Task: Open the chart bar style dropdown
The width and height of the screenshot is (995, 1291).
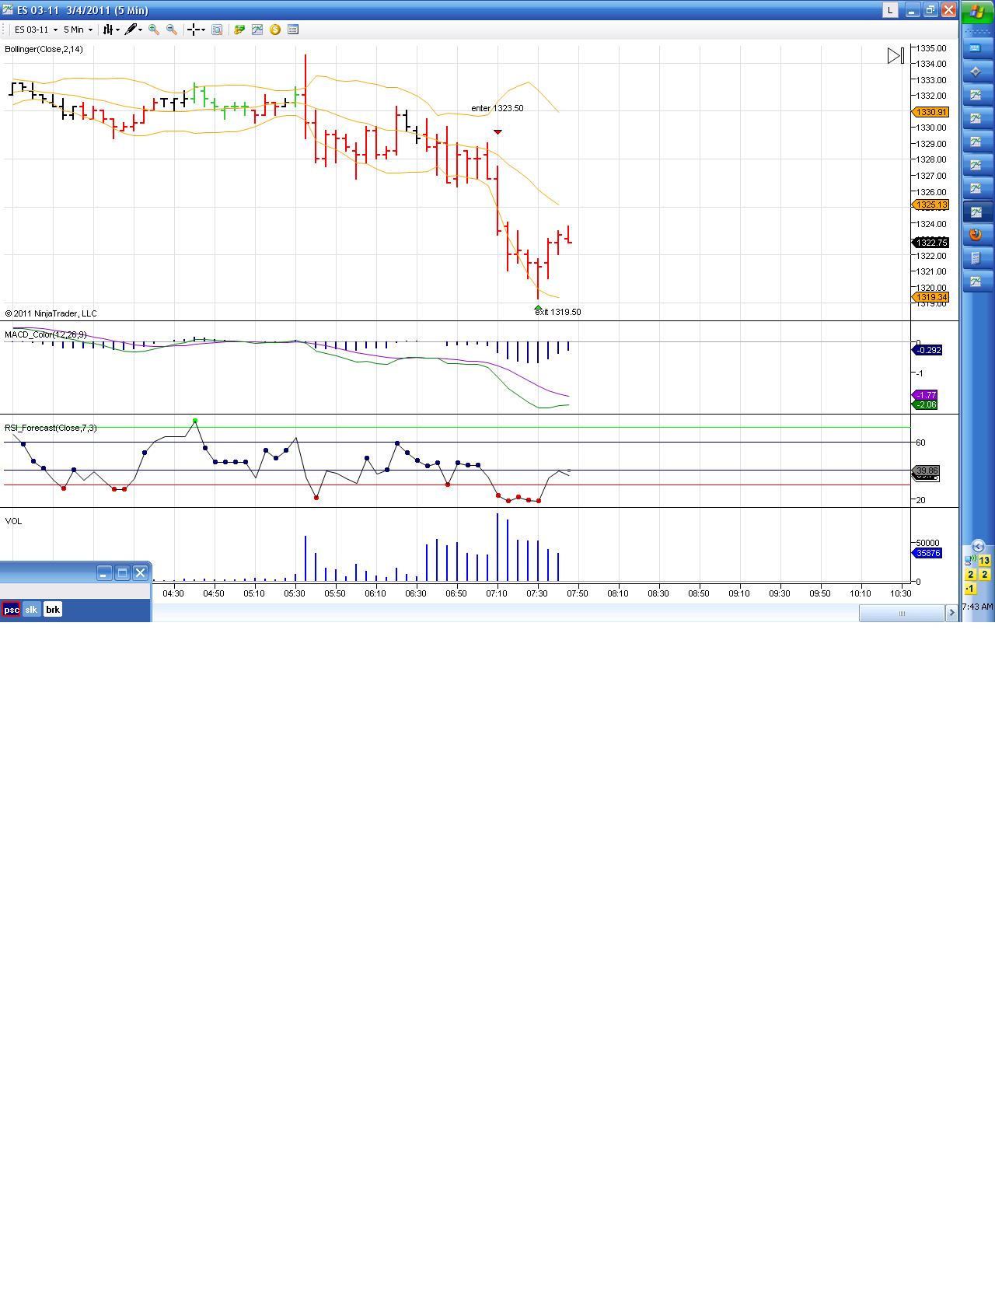Action: pyautogui.click(x=111, y=30)
